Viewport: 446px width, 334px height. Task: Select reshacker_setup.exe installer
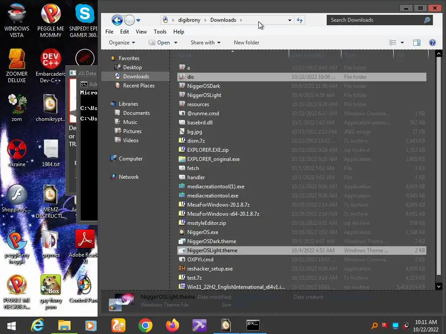click(301, 269)
